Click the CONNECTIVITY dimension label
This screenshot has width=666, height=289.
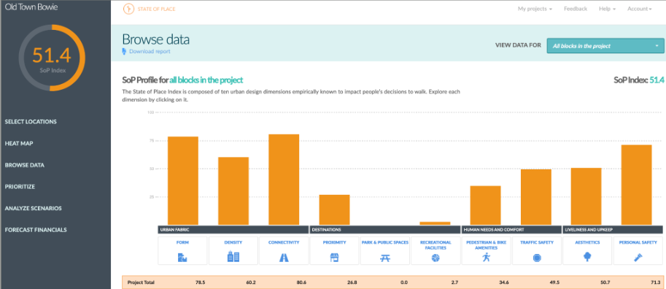coord(284,242)
